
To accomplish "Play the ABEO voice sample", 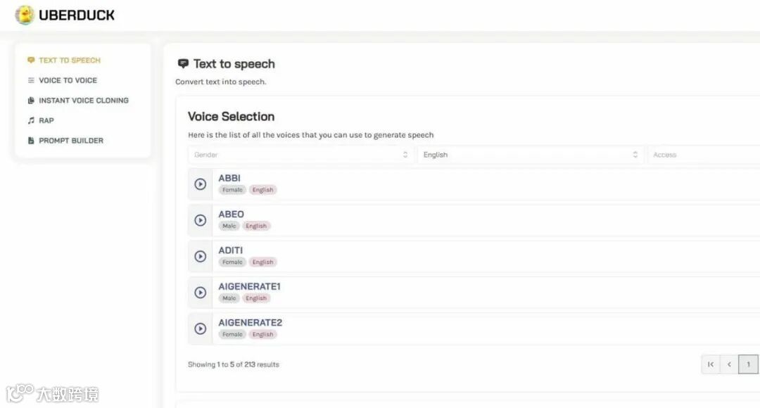I will coord(201,220).
